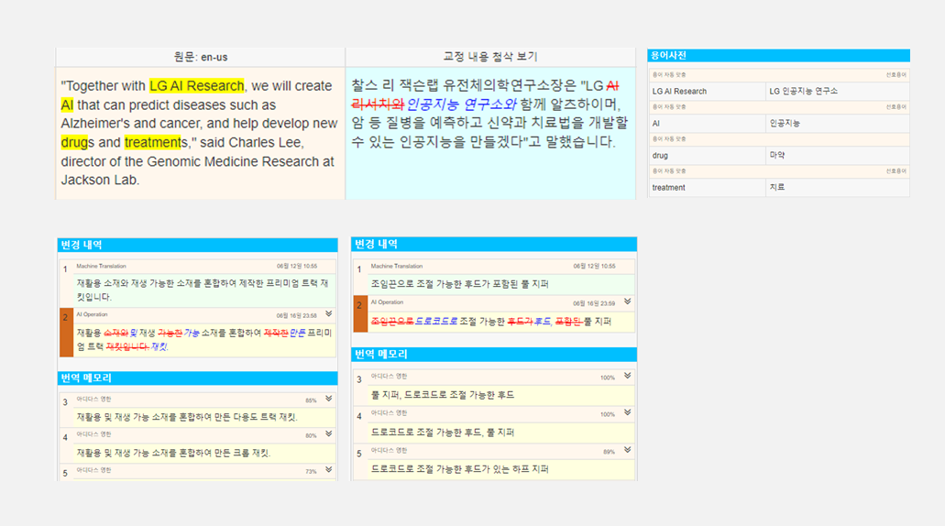
Task: Expand the 80% match 크롭 재킷 memory entry
Action: pyautogui.click(x=328, y=433)
